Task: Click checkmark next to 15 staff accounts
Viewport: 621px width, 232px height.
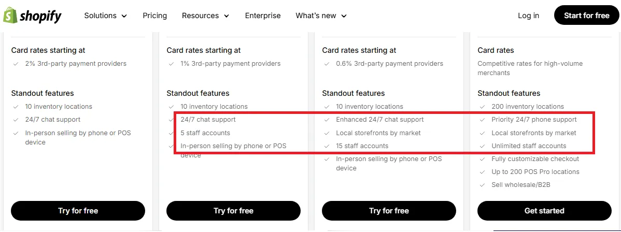Action: pos(327,146)
